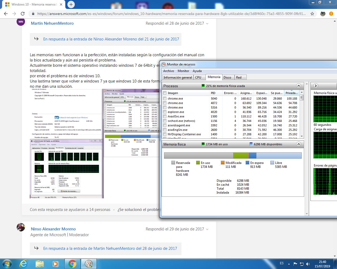Viewport: 337px width, 269px height.
Task: Click the process list scrollbar down arrow
Action: (302, 136)
